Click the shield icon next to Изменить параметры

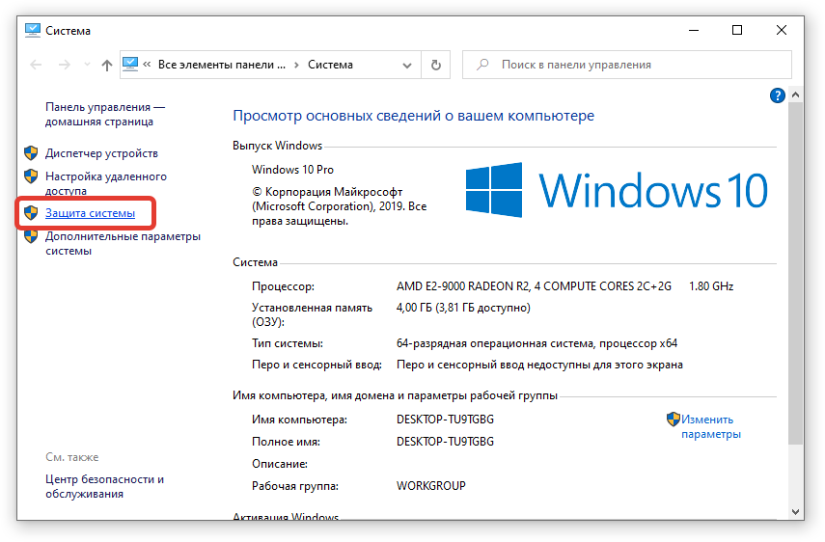tap(673, 420)
